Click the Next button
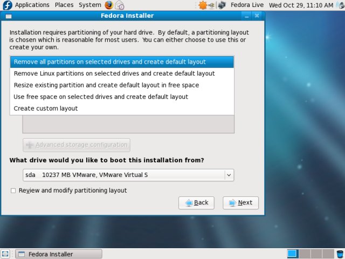345x259 pixels. point(240,203)
